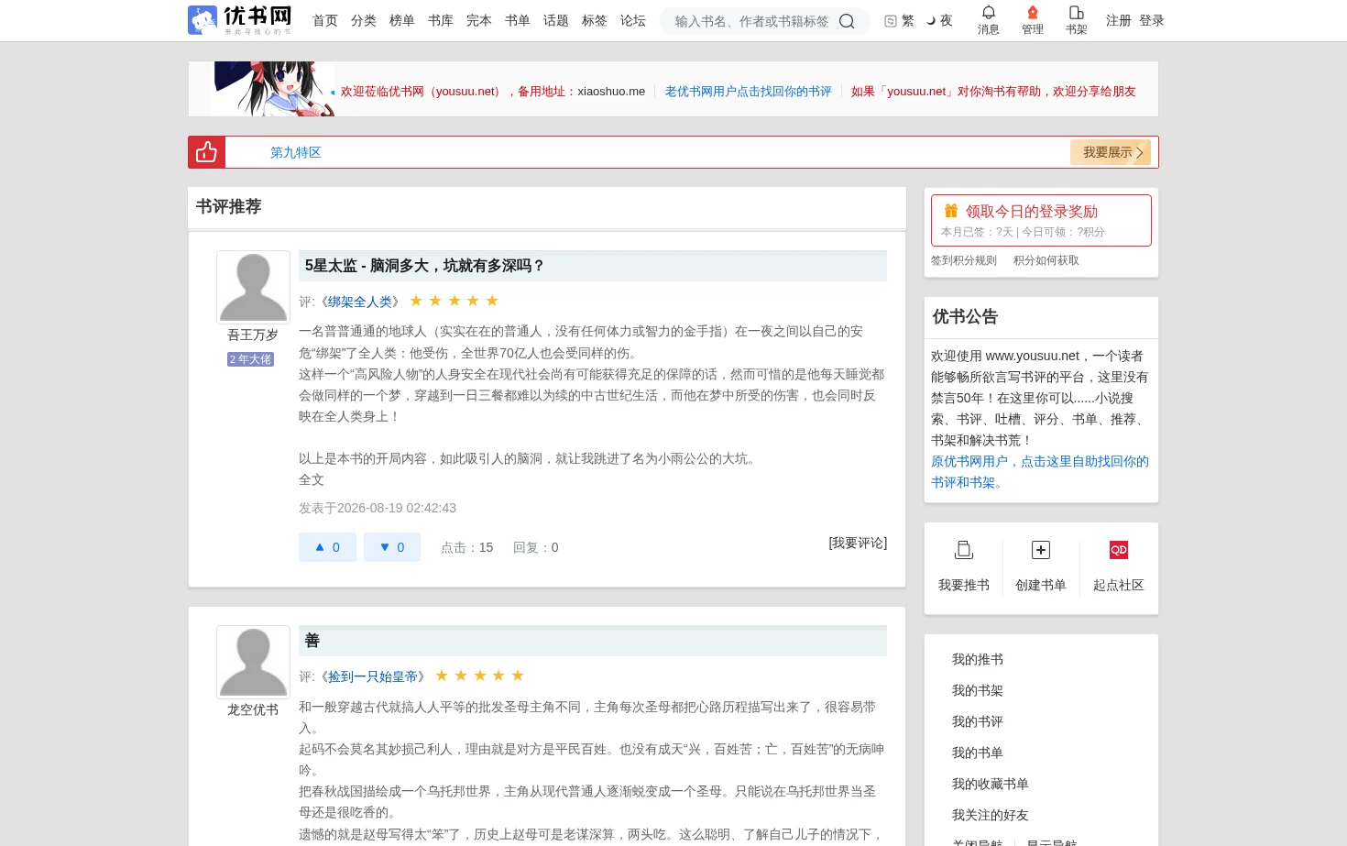This screenshot has height=846, width=1347.
Task: Open 榜单 navigation item
Action: tap(402, 20)
